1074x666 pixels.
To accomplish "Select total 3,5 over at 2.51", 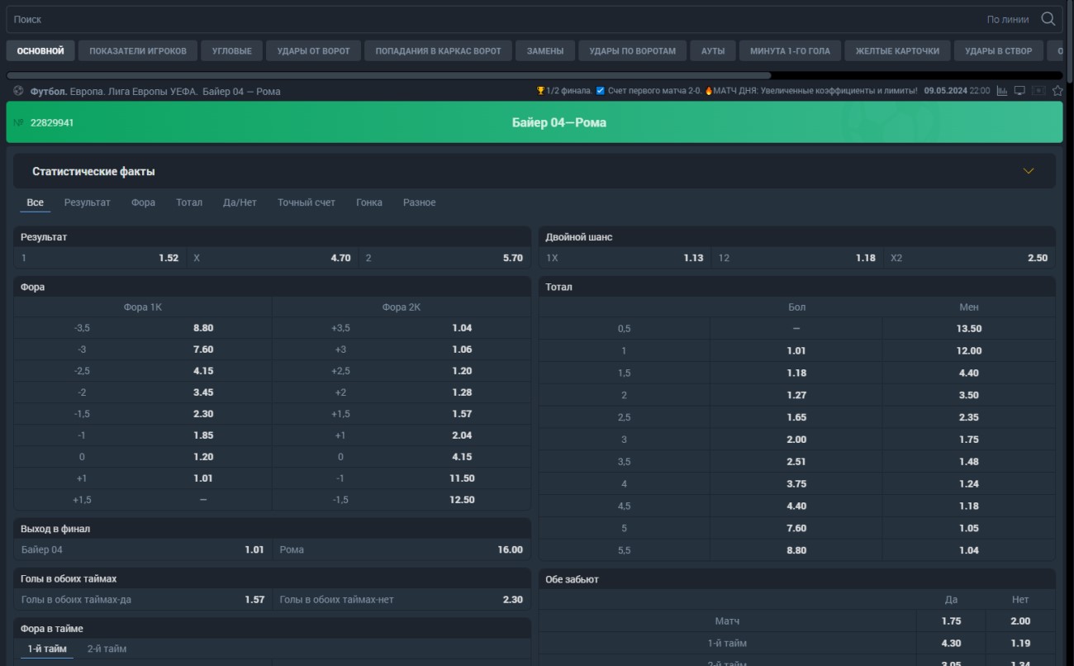I will 796,462.
